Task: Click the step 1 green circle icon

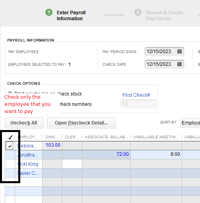Action: click(x=49, y=12)
